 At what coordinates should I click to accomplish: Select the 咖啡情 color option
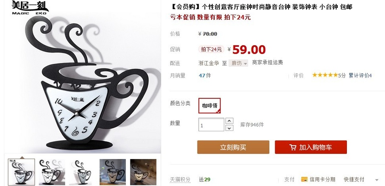[209, 106]
